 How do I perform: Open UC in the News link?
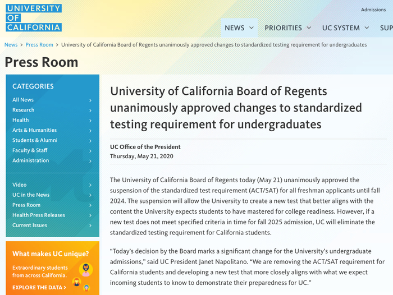(31, 195)
